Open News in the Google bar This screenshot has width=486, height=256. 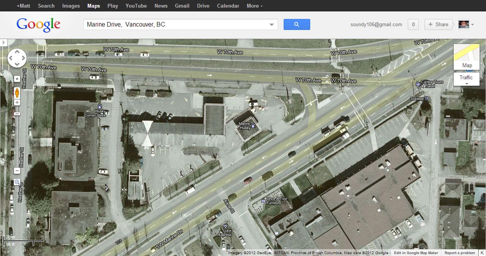pos(161,6)
